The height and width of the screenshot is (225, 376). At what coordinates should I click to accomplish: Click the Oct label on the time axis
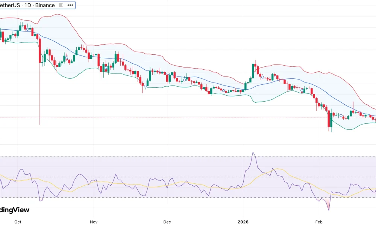pos(18,222)
